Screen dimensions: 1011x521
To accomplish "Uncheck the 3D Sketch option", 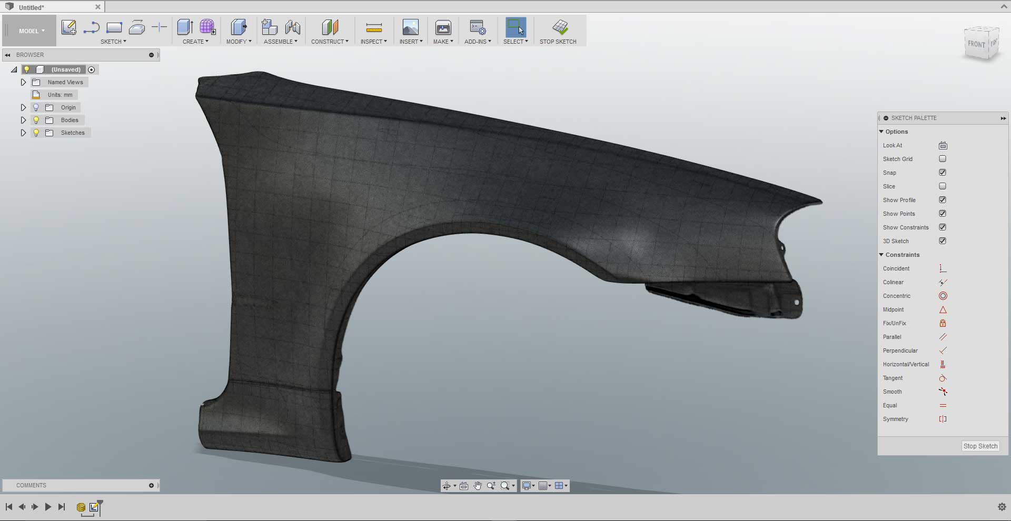I will click(x=943, y=241).
